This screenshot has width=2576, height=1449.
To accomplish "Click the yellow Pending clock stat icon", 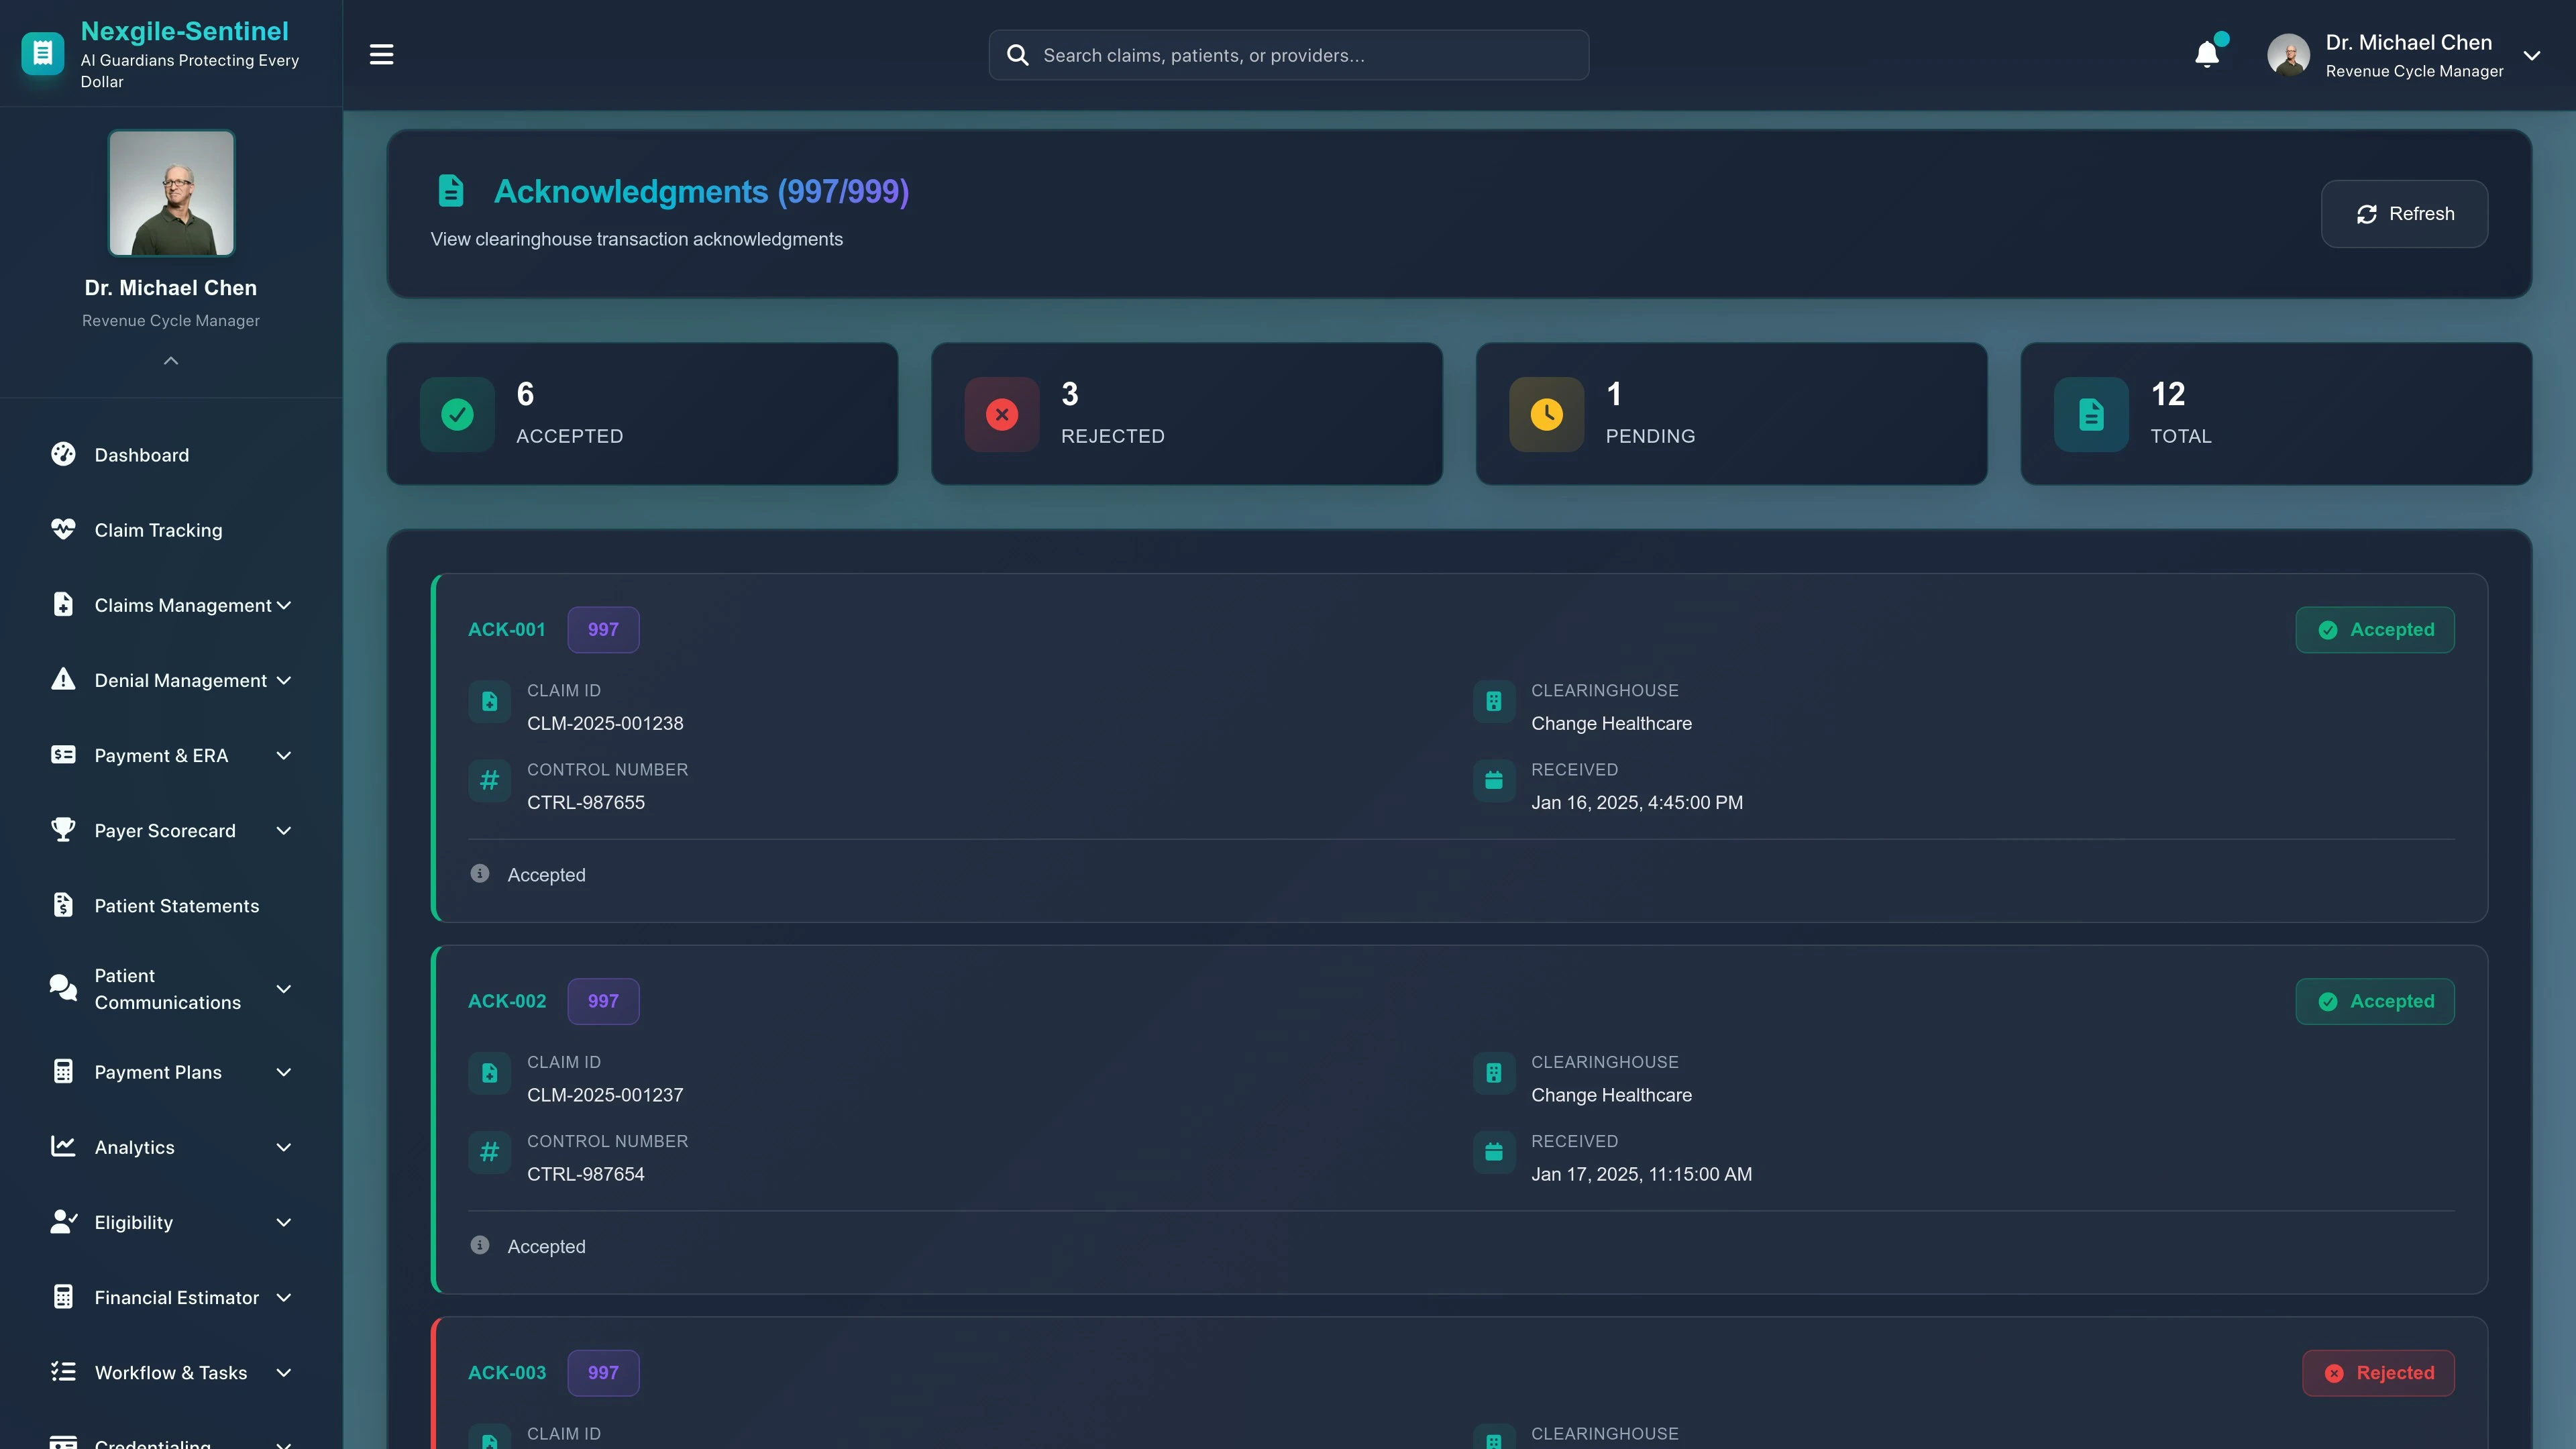I will tap(1546, 414).
